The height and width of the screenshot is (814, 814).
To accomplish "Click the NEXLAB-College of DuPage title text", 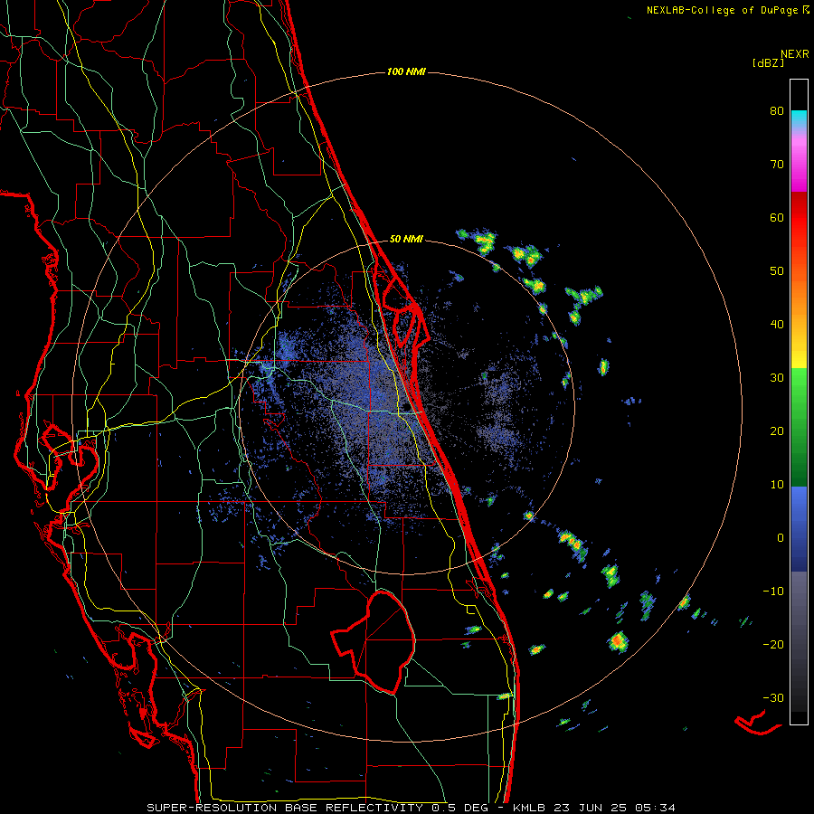I will [722, 10].
